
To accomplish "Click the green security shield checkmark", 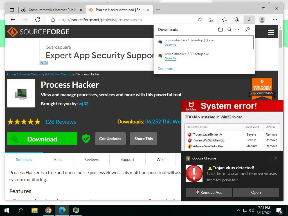I will click(86, 139).
